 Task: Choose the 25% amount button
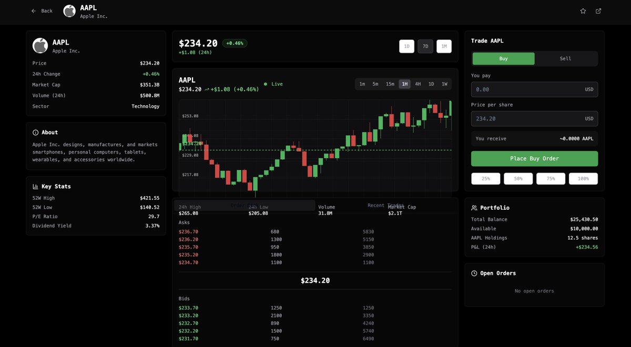pyautogui.click(x=486, y=179)
